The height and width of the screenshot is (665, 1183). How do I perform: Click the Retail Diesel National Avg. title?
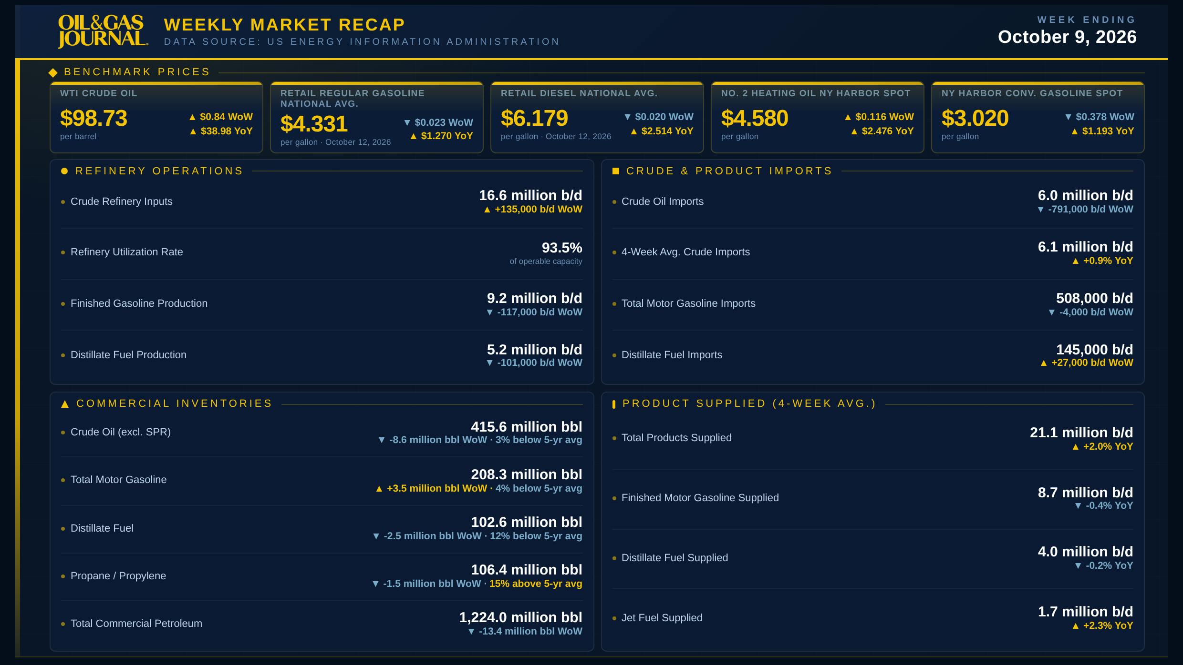[x=579, y=93]
